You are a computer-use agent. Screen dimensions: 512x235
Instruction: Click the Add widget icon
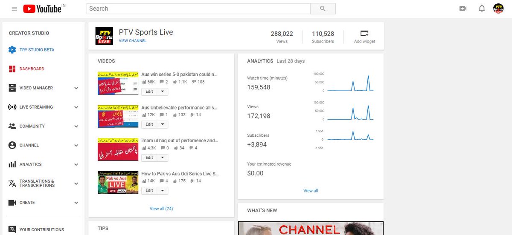(x=364, y=33)
